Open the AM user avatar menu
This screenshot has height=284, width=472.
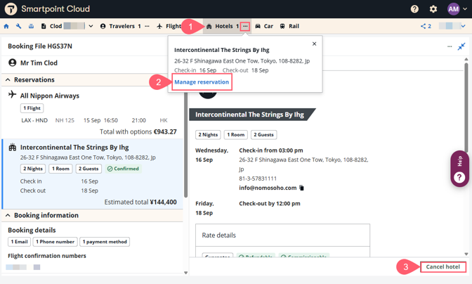[453, 9]
